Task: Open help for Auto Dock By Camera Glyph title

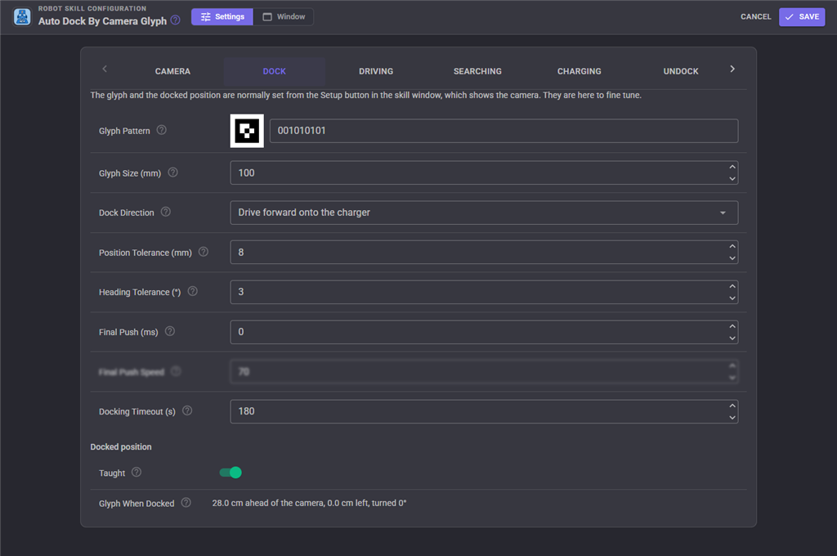Action: click(175, 20)
